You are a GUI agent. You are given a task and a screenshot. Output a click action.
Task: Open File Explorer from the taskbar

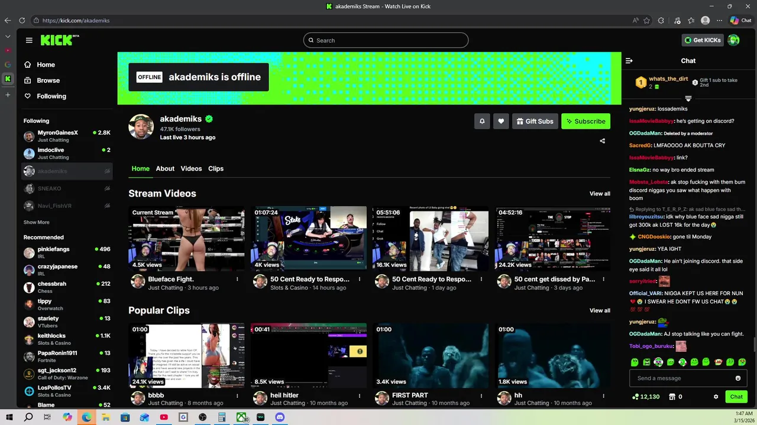pos(106,417)
